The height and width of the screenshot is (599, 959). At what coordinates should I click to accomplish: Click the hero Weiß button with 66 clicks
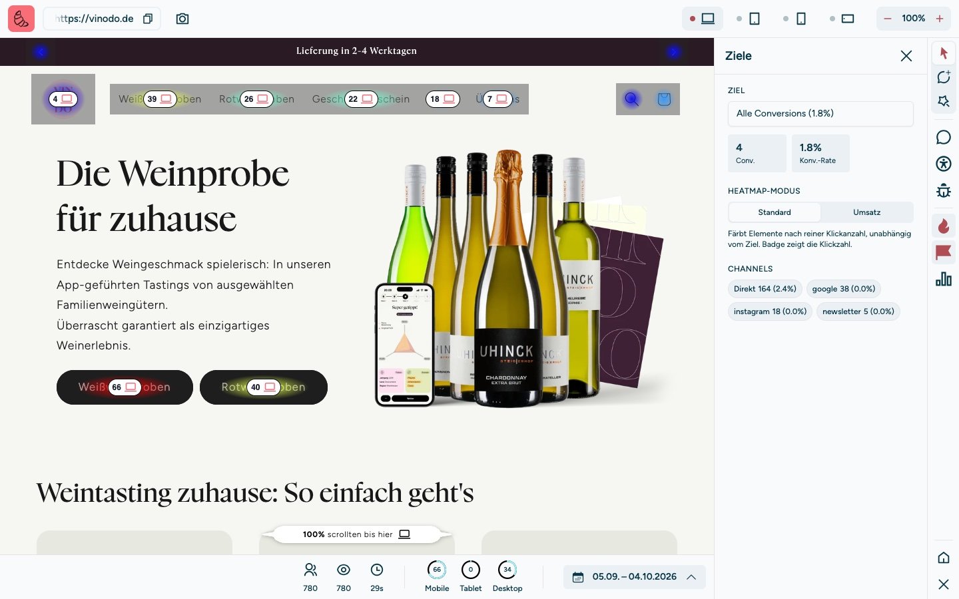(125, 387)
